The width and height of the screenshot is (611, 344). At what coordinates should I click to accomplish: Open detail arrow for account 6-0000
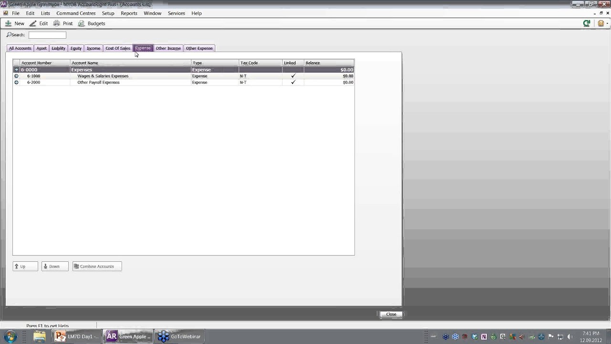[x=16, y=70]
